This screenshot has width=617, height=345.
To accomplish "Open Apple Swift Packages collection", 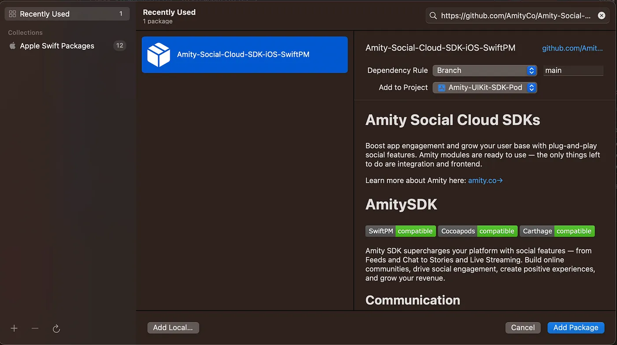I will click(x=67, y=45).
